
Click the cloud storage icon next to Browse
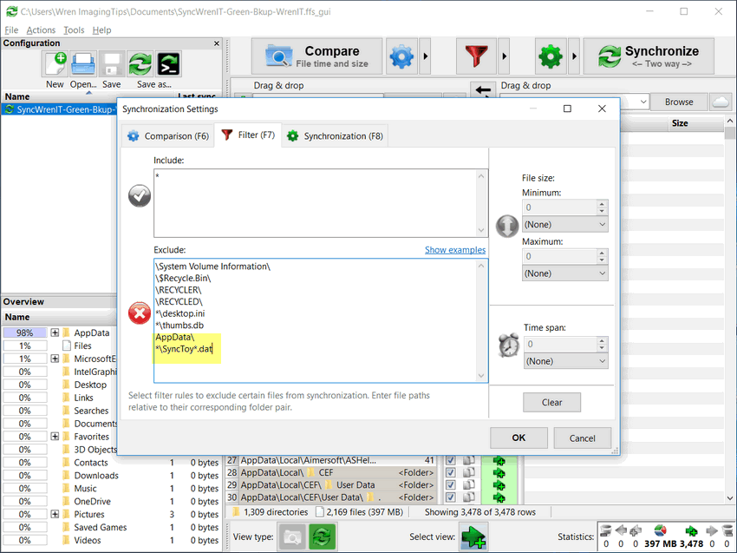(x=720, y=102)
